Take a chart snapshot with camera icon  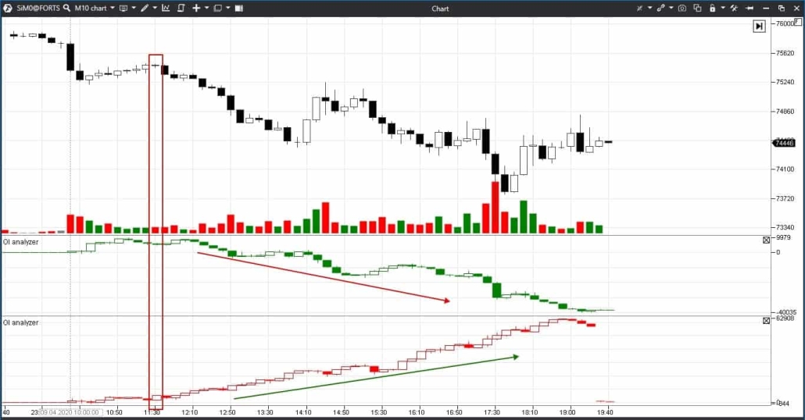click(x=682, y=8)
